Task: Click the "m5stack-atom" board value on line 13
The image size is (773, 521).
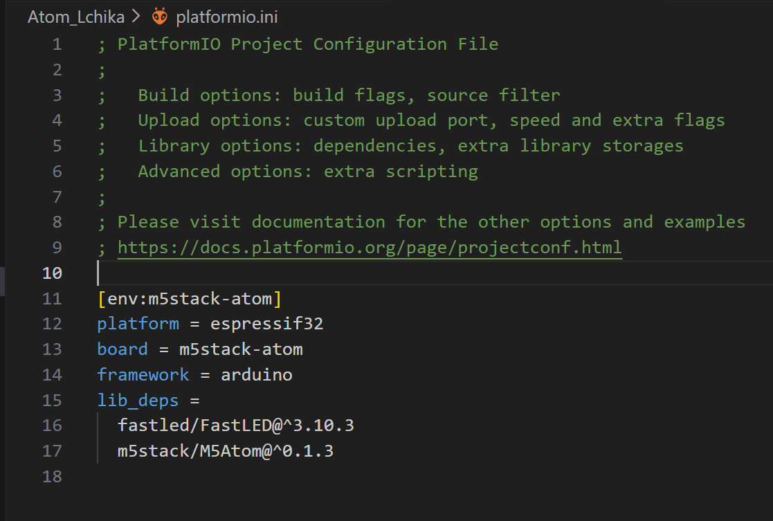Action: point(241,349)
